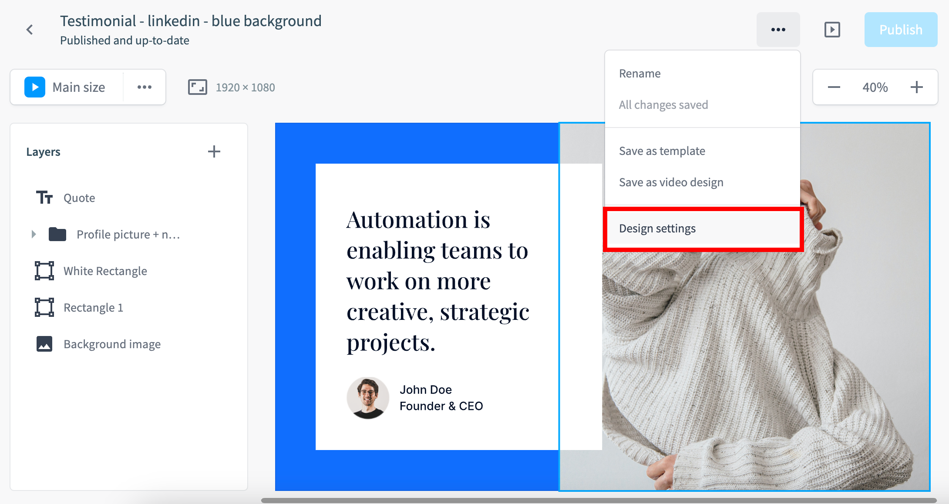
Task: Choose Rename from the dropdown menu
Action: point(640,74)
